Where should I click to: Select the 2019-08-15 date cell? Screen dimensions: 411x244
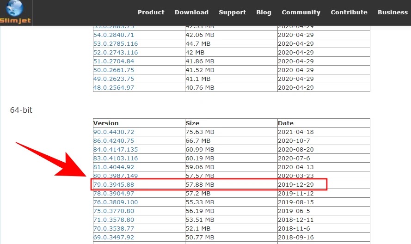[x=324, y=202]
